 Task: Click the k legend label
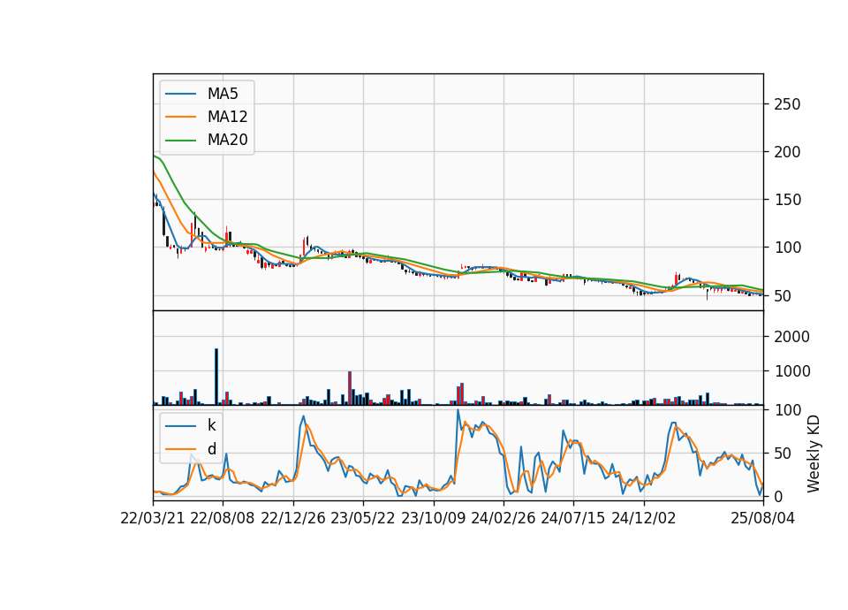(x=211, y=425)
